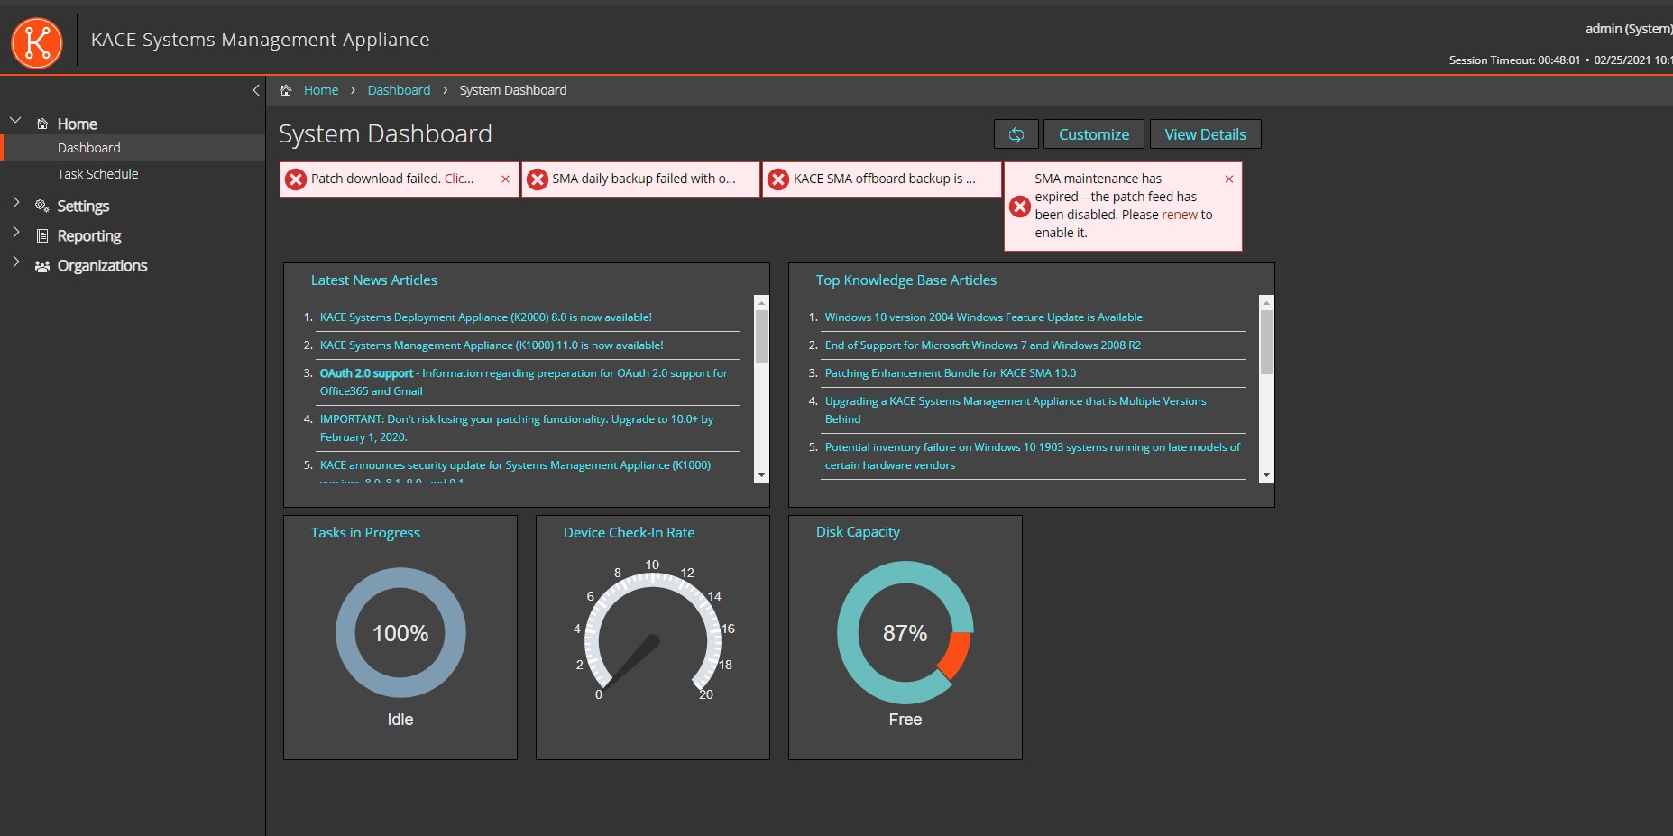Open Windows 10 version 2004 Feature Update article
1673x836 pixels.
point(983,317)
